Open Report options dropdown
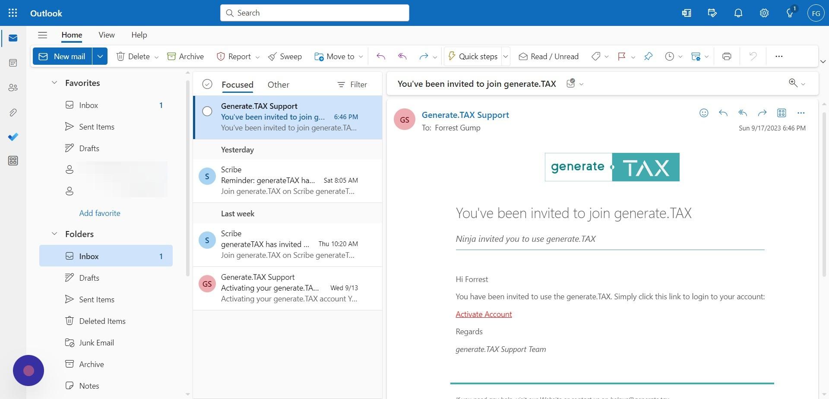This screenshot has height=399, width=829. point(257,57)
